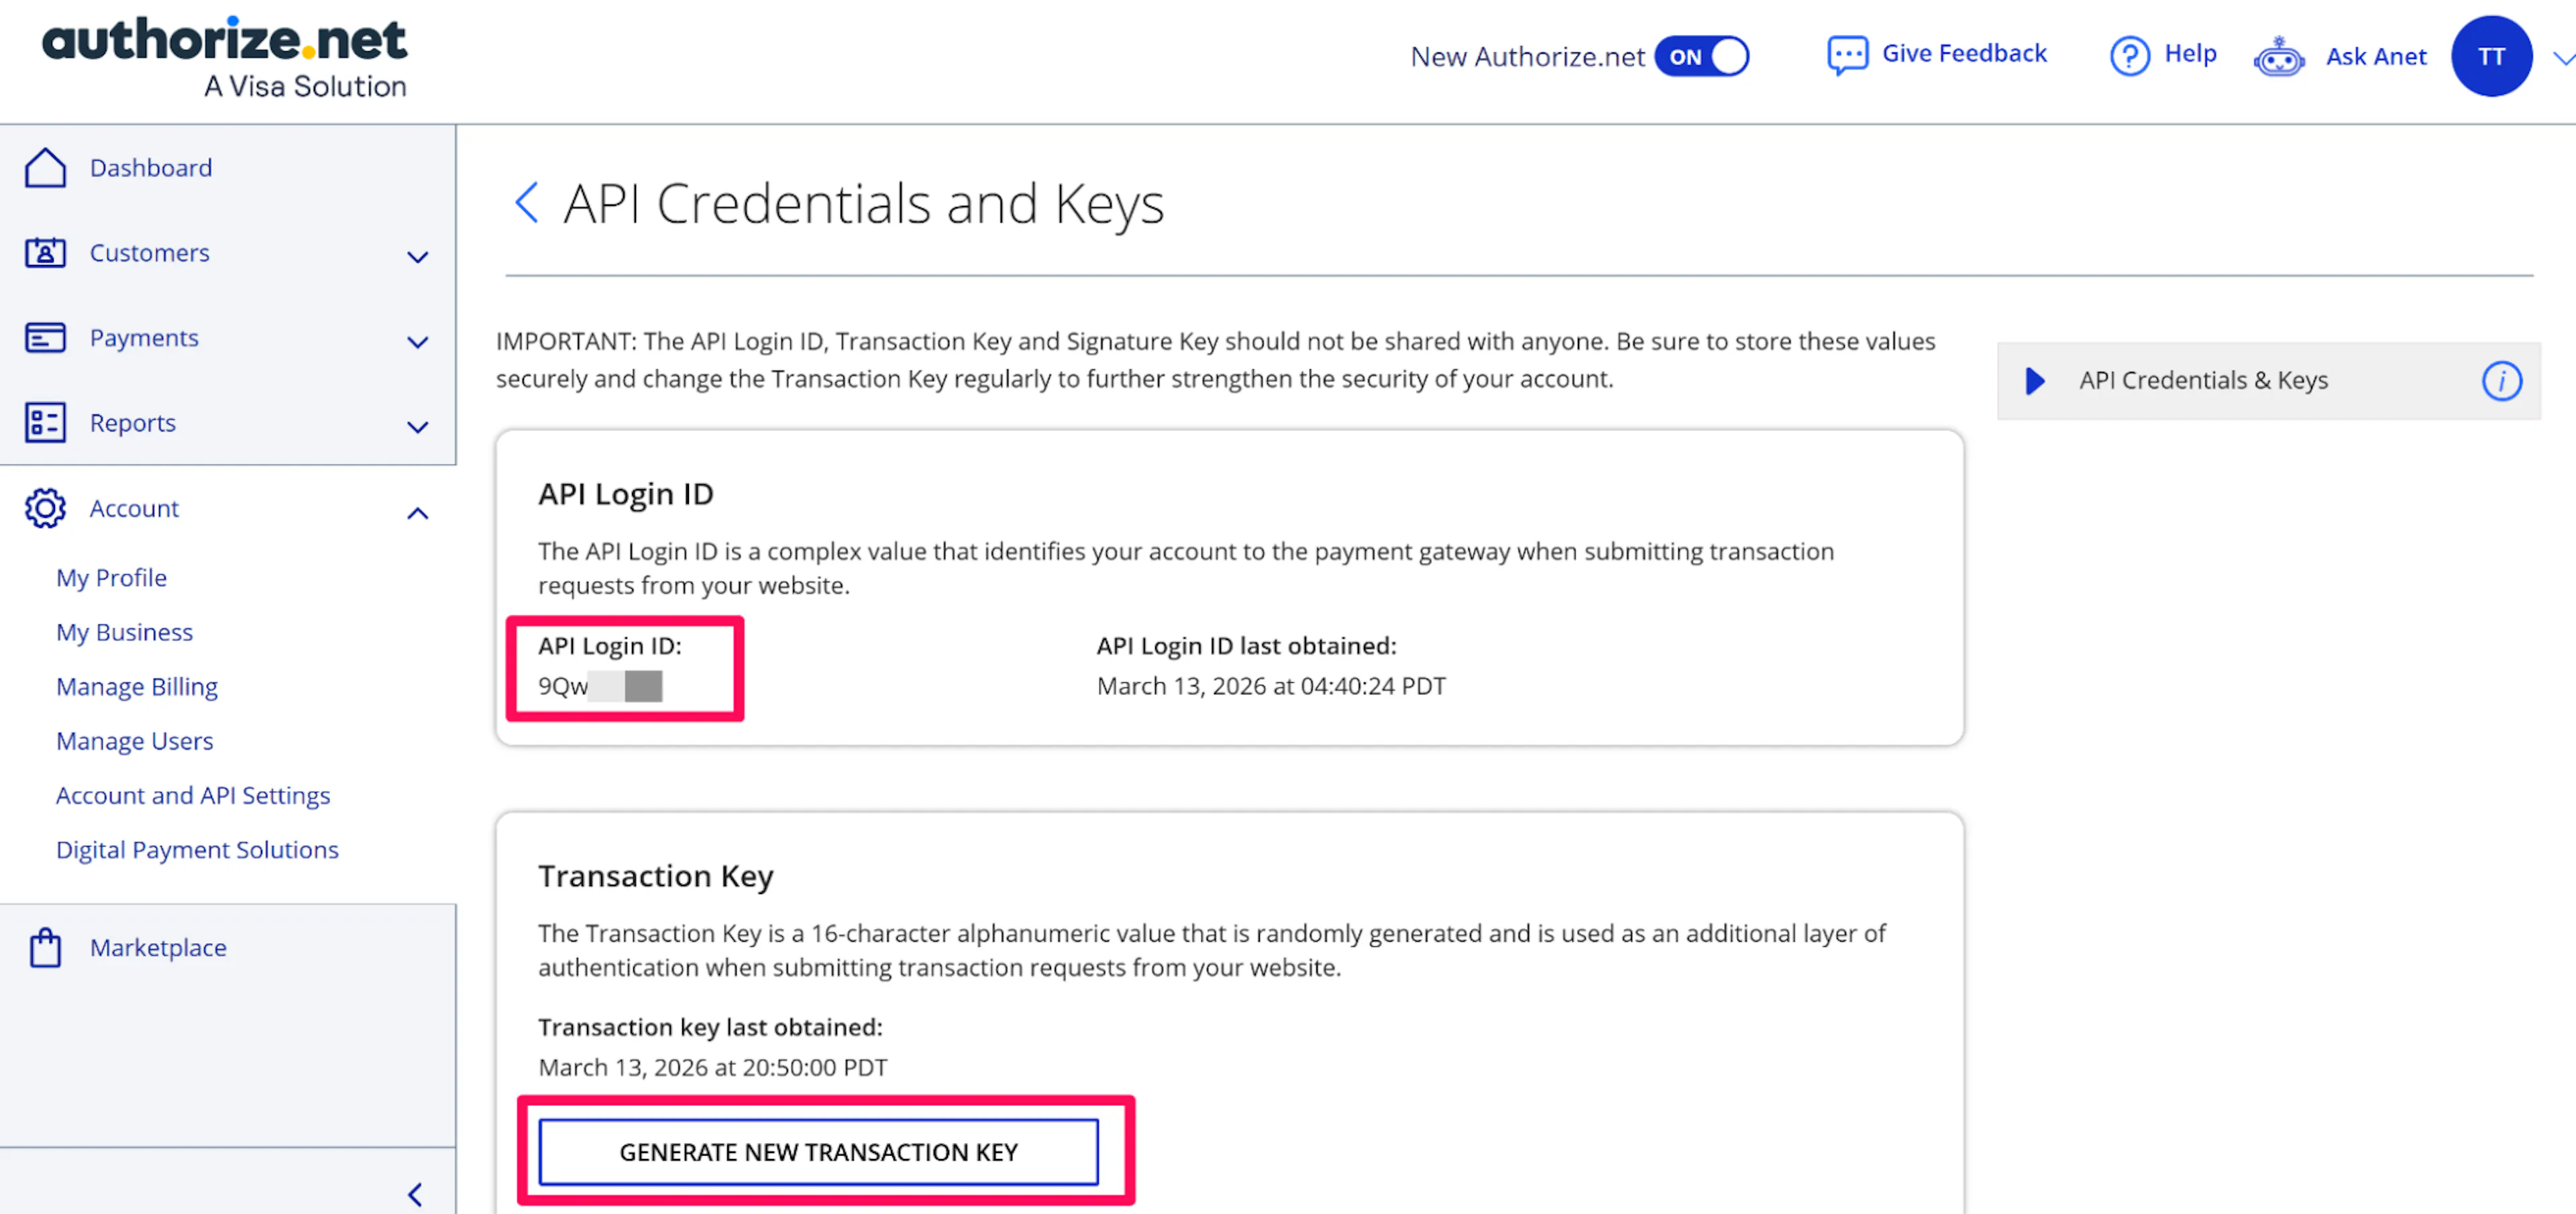Click Generate New Transaction Key button
This screenshot has height=1214, width=2576.
click(x=818, y=1152)
